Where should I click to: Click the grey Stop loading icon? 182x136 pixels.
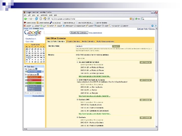[x=41, y=19]
